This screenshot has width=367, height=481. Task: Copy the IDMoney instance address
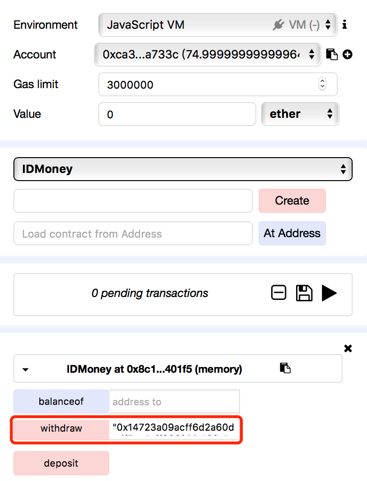tap(285, 368)
